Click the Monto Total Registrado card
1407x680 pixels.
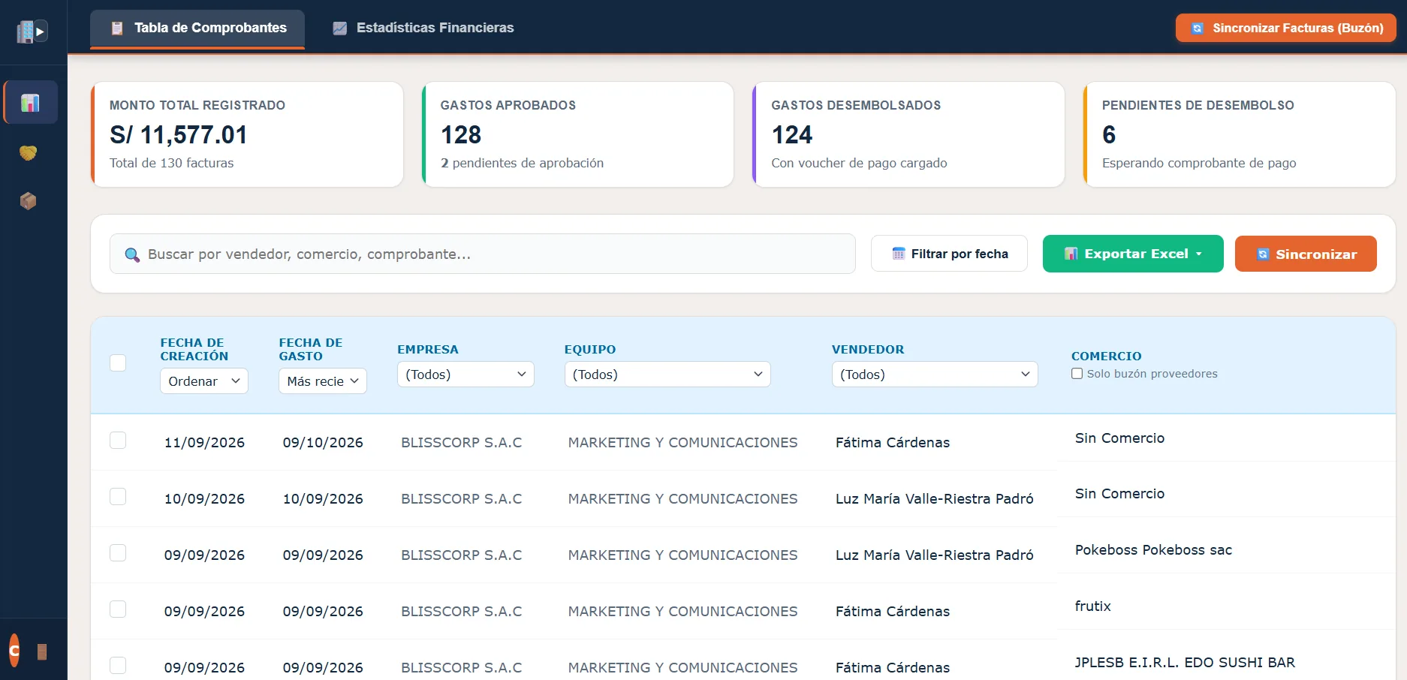[x=247, y=134]
